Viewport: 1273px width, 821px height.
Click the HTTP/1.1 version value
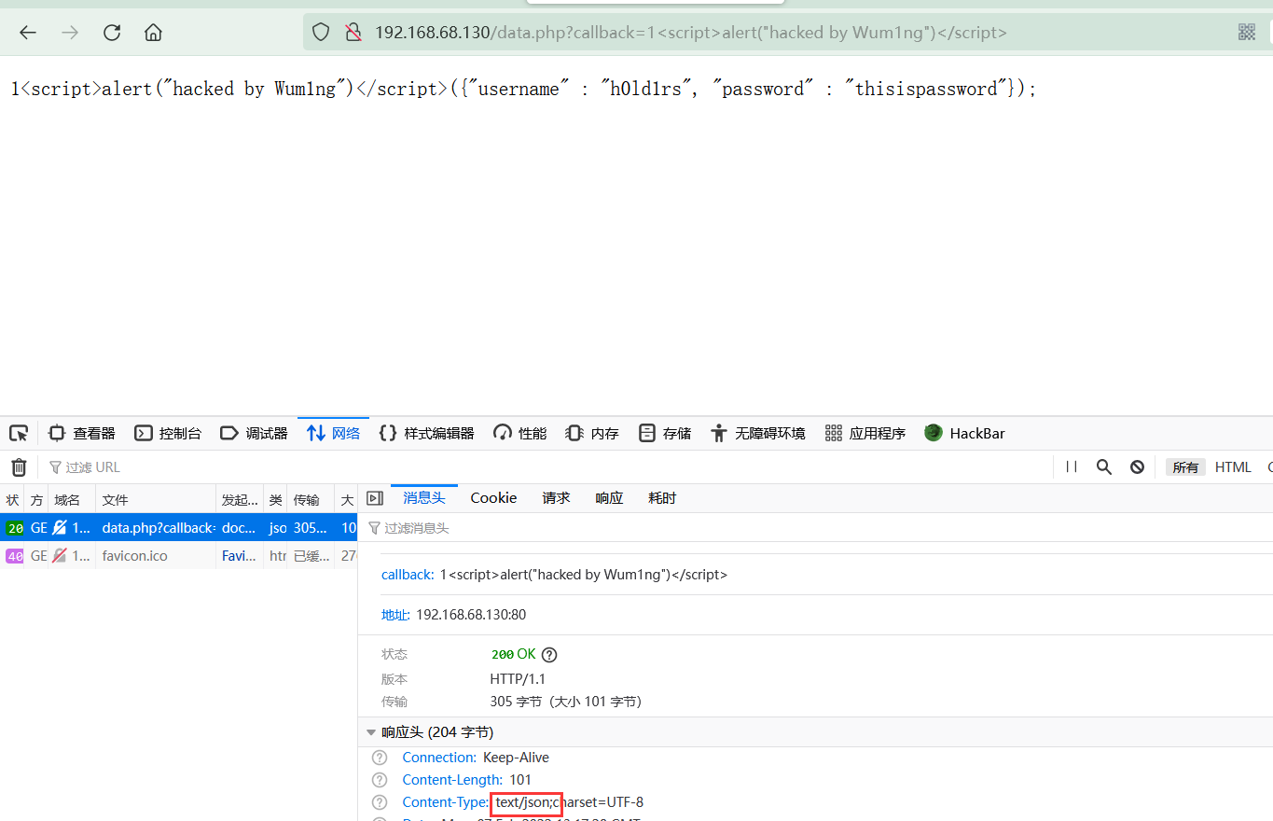click(519, 679)
